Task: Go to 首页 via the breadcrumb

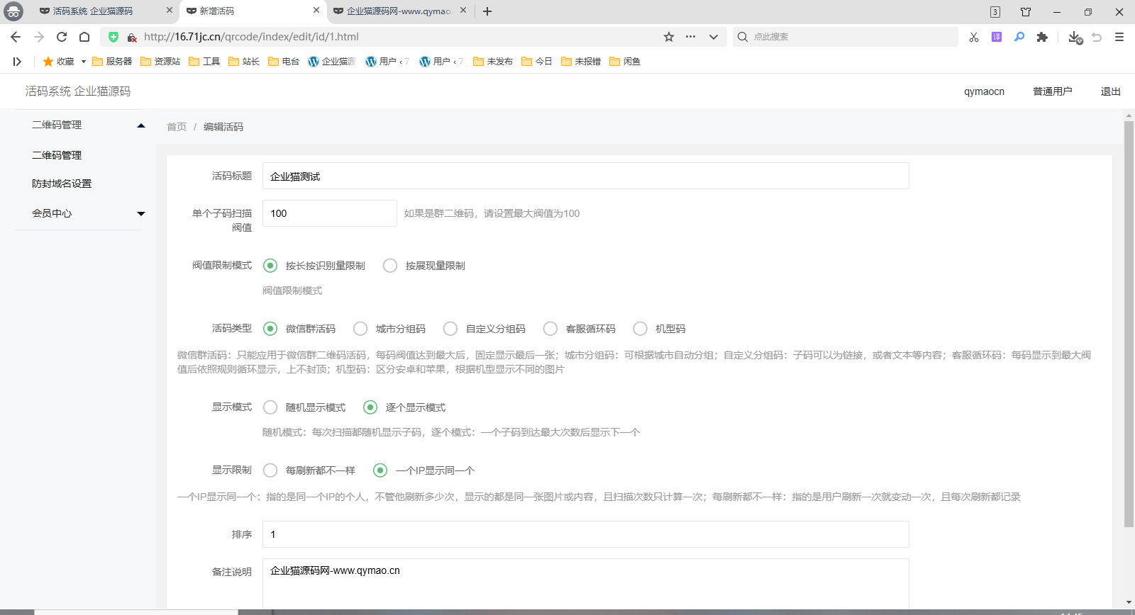Action: point(177,127)
